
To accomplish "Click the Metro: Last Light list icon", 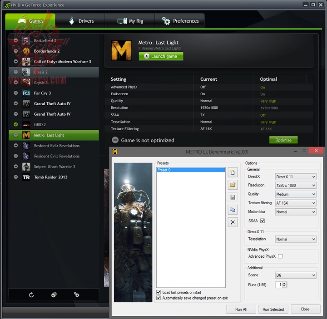I will click(26, 135).
